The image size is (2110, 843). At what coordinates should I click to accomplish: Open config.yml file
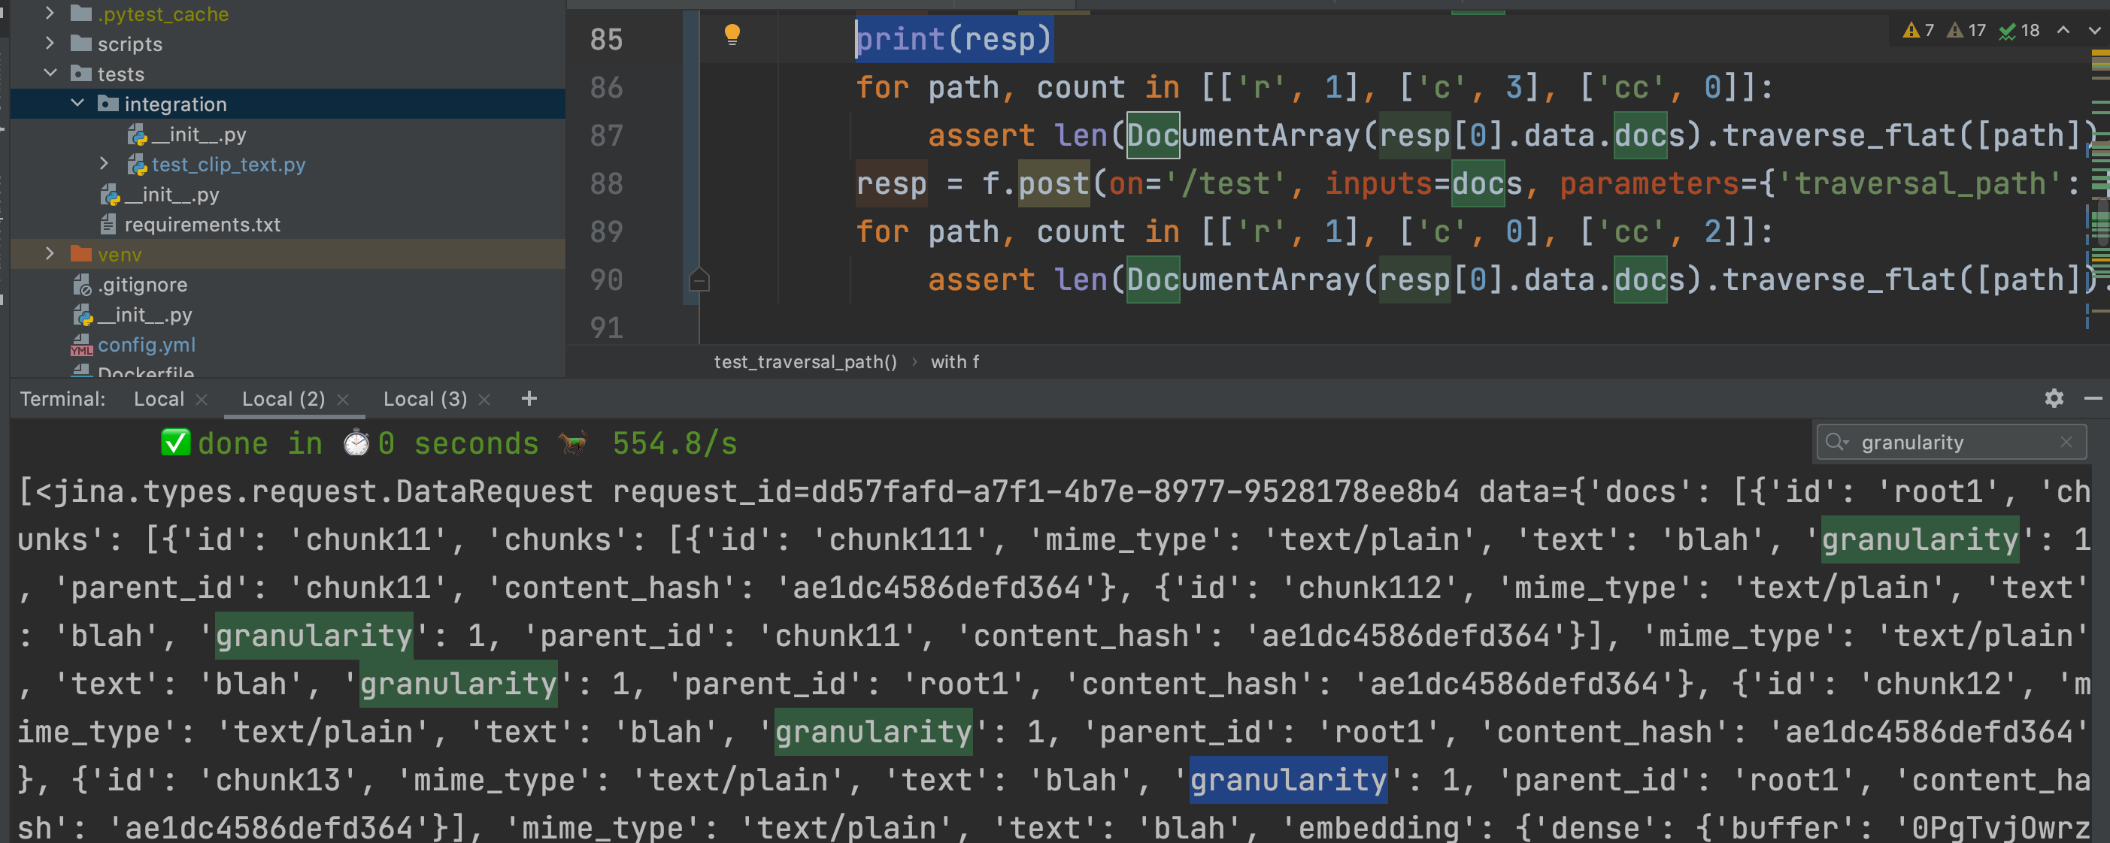(147, 345)
